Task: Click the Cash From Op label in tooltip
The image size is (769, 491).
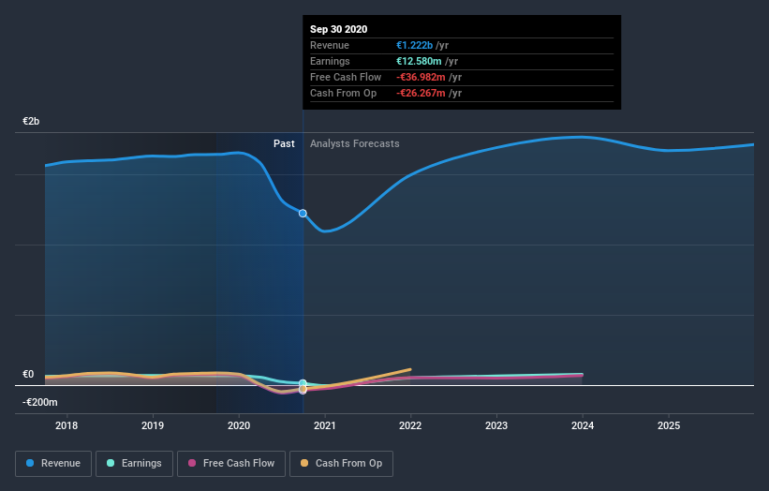Action: pyautogui.click(x=344, y=93)
